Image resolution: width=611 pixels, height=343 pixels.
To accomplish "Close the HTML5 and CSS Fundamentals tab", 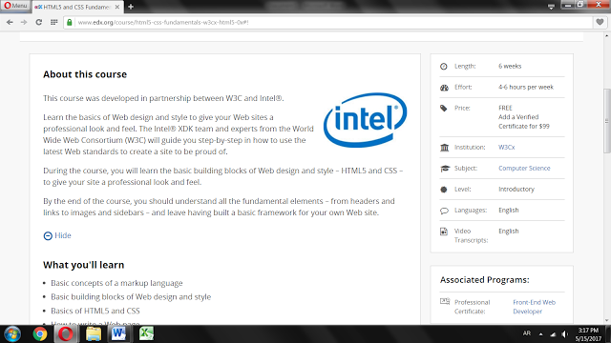I will (x=116, y=7).
